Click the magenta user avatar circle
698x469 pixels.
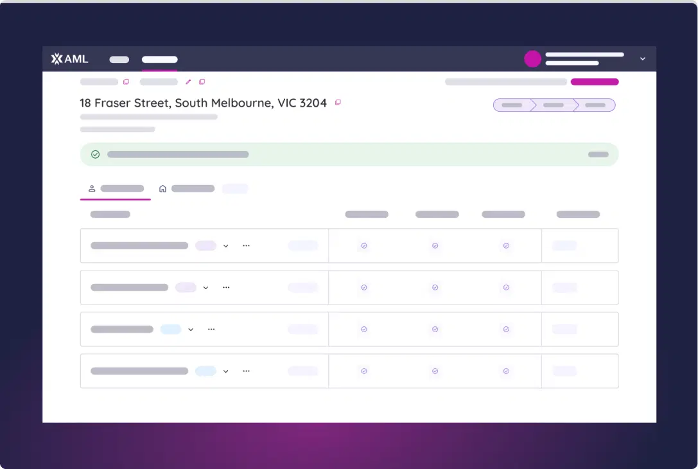pos(532,59)
